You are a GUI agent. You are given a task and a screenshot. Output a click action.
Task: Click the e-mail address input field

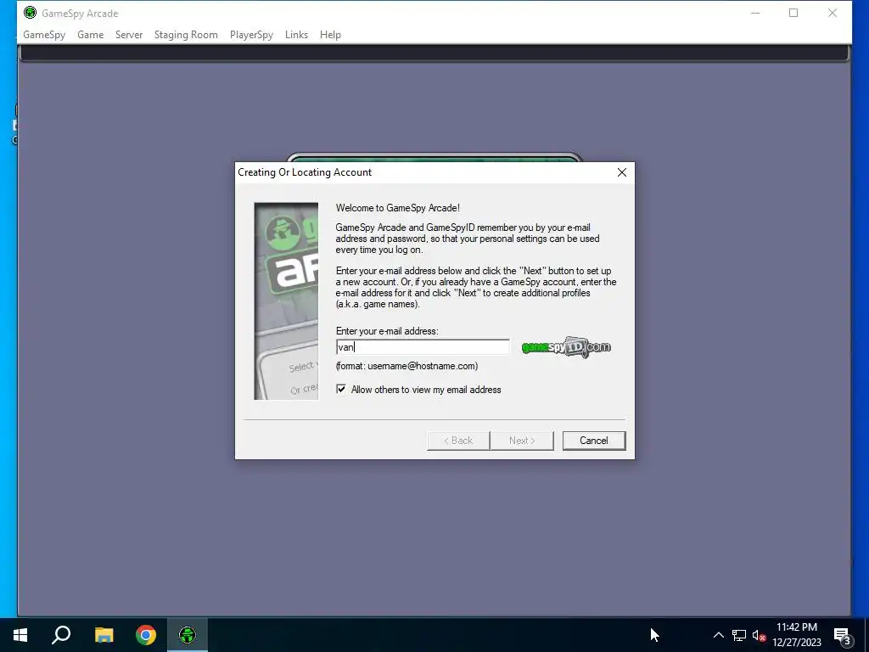pyautogui.click(x=423, y=347)
